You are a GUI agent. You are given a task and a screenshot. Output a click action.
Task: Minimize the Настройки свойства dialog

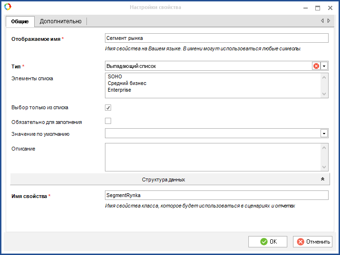[304, 8]
